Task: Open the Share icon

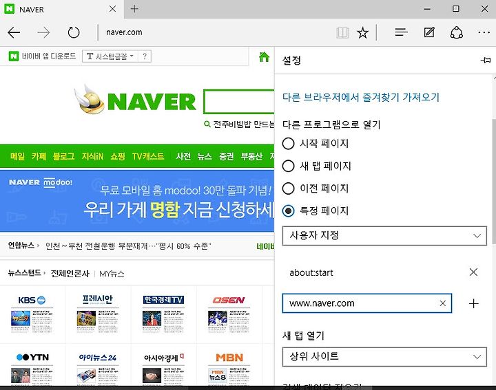Action: pyautogui.click(x=457, y=32)
